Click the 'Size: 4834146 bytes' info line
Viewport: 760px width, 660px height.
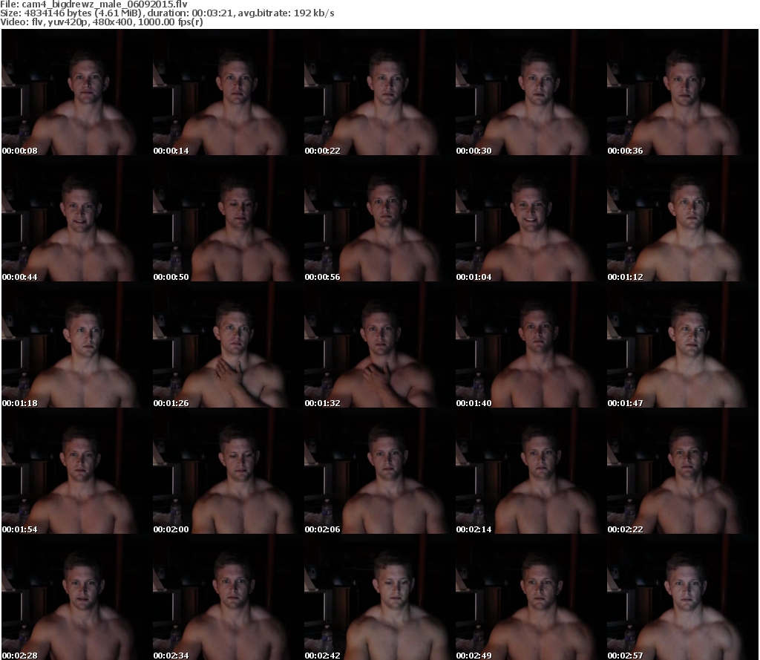coord(167,13)
